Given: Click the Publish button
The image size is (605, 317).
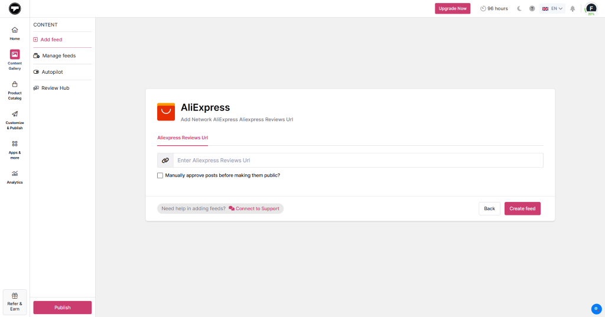Looking at the screenshot, I should (x=63, y=308).
